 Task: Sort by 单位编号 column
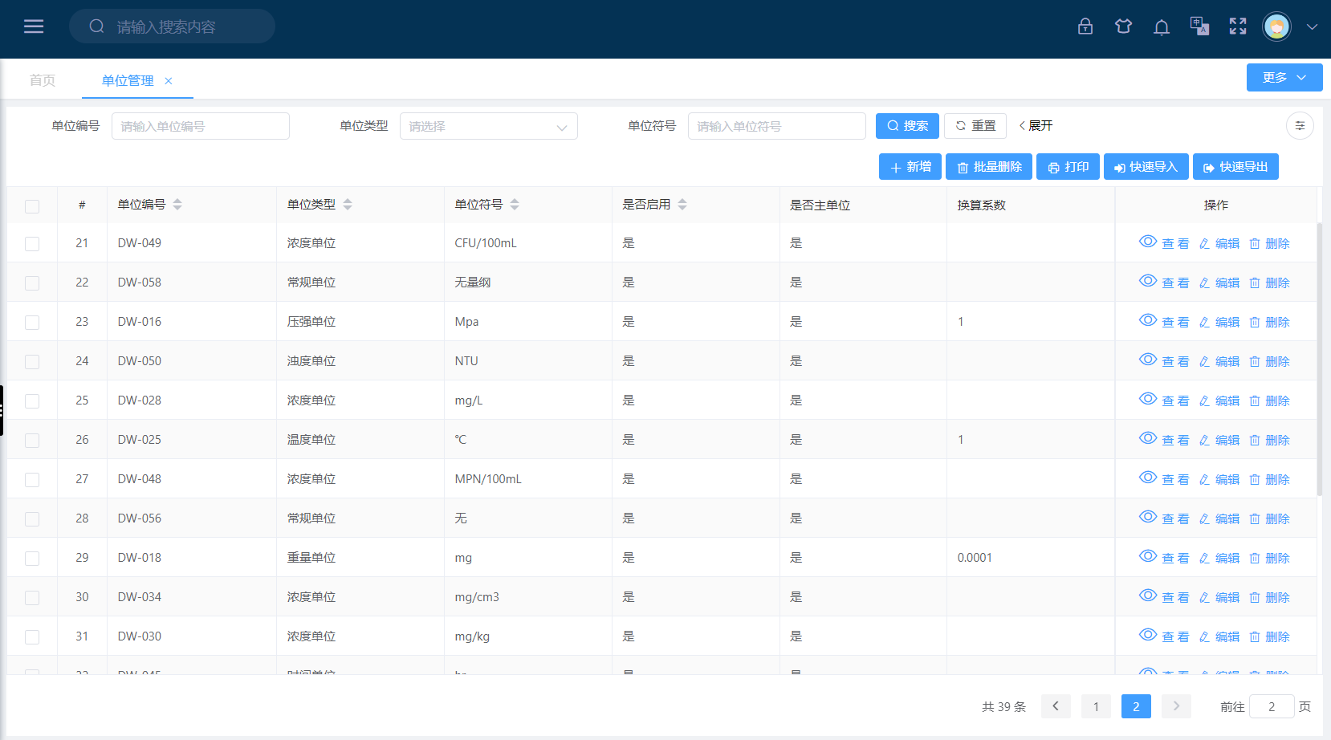click(177, 205)
